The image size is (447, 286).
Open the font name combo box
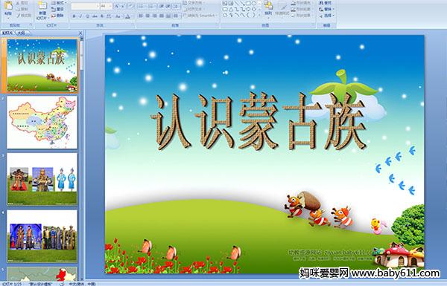[x=85, y=6]
